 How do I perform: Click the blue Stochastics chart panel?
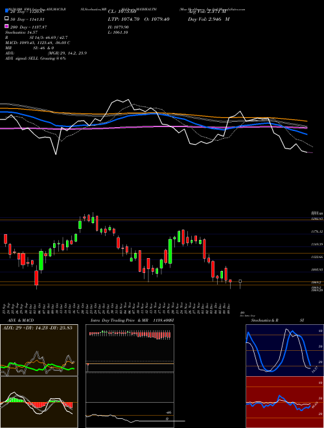pyautogui.click(x=284, y=350)
